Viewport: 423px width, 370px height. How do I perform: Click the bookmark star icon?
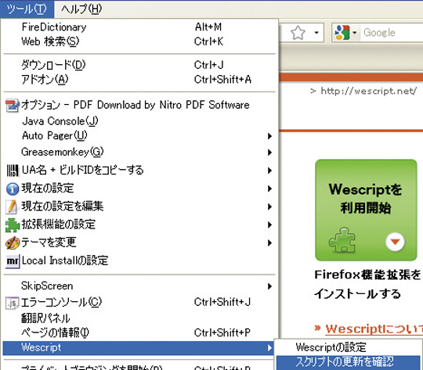point(298,33)
